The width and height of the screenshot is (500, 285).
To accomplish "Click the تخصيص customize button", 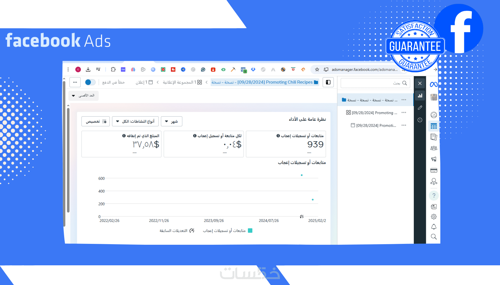I will (96, 121).
